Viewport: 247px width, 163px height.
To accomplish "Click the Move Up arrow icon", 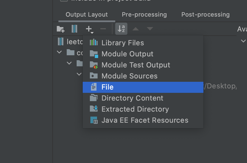I will (136, 29).
